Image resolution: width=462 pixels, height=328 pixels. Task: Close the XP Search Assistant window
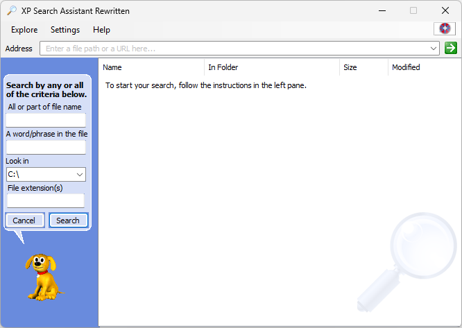point(445,10)
